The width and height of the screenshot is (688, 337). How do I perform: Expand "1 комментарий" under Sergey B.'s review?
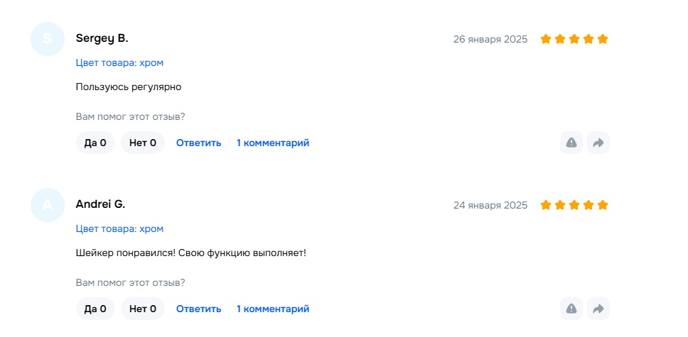point(273,143)
